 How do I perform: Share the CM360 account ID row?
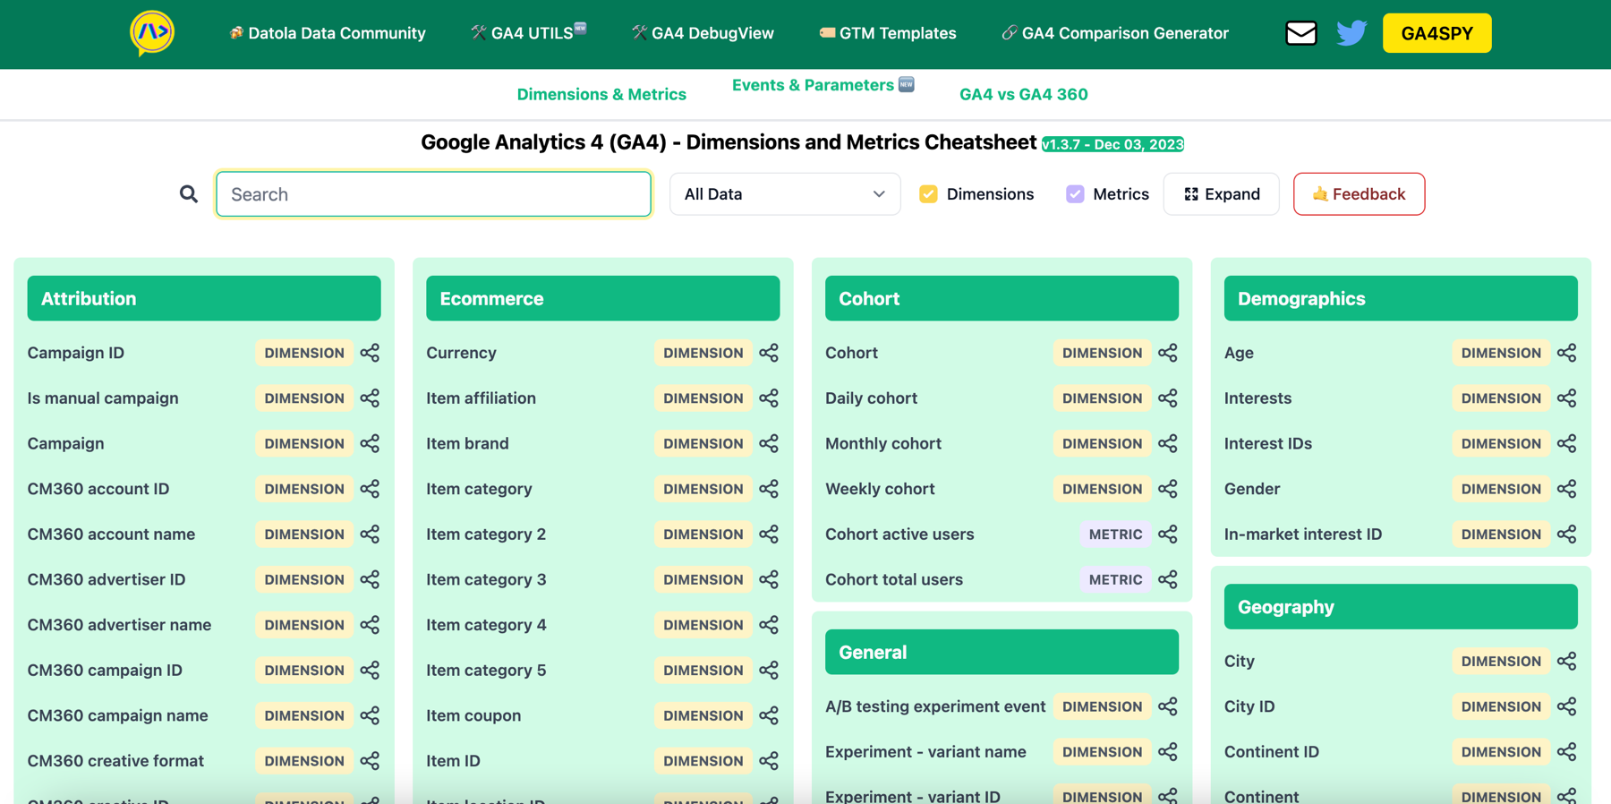(x=370, y=489)
